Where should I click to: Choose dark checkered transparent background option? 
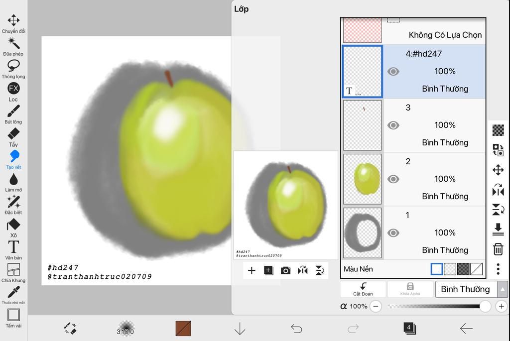click(463, 269)
